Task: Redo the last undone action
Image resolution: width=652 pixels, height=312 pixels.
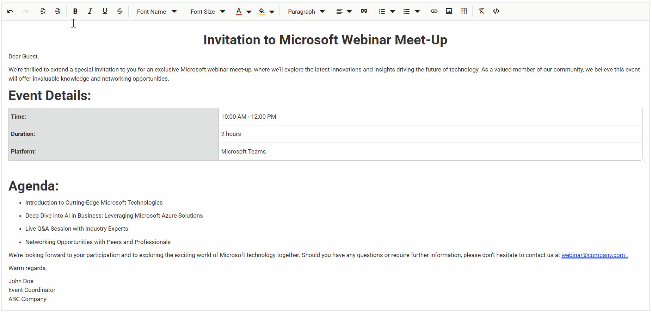Action: click(25, 11)
